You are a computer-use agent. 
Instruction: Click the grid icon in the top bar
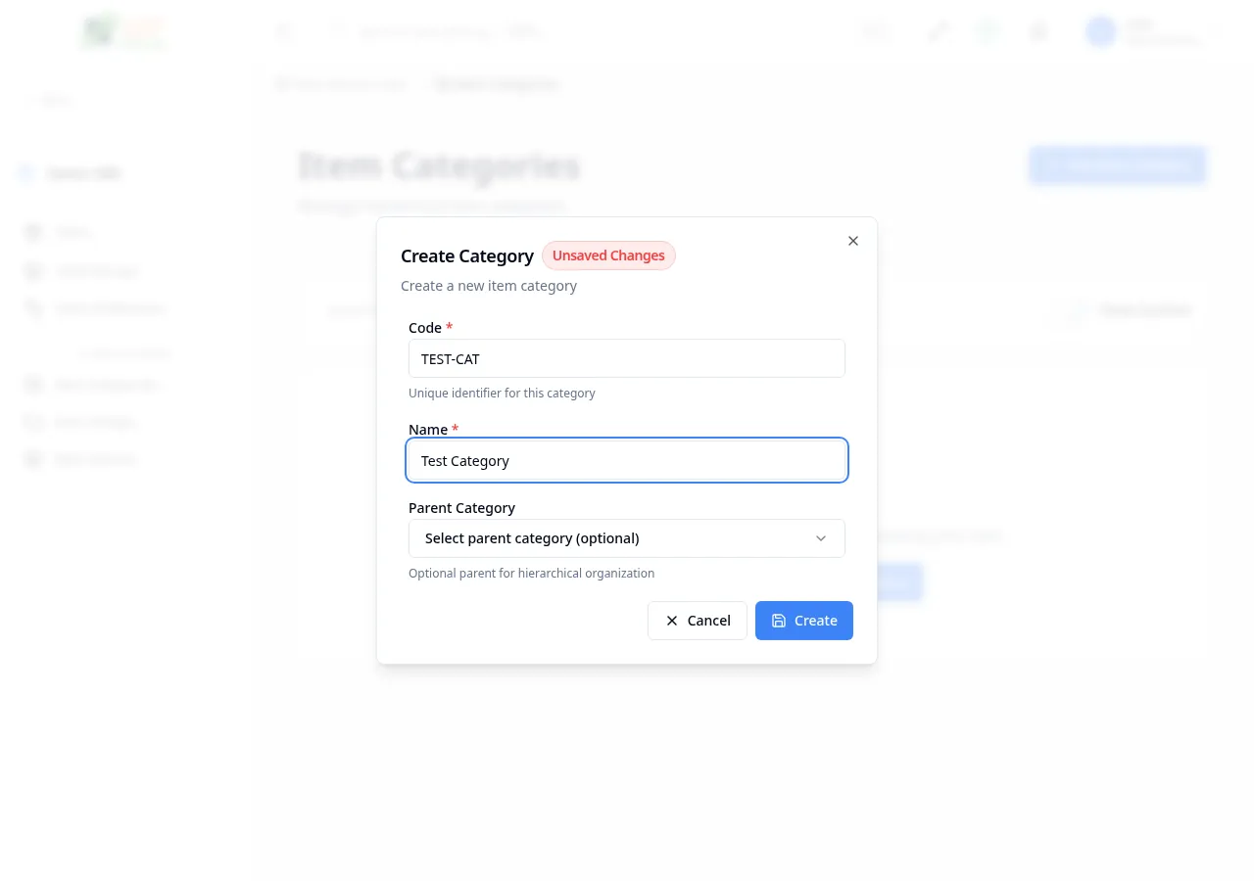pyautogui.click(x=875, y=31)
